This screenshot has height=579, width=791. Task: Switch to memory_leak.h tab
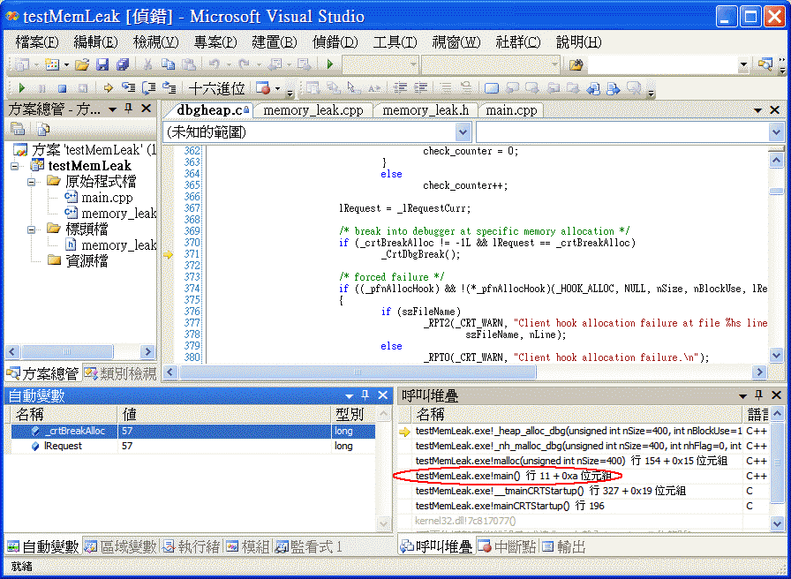pos(426,110)
